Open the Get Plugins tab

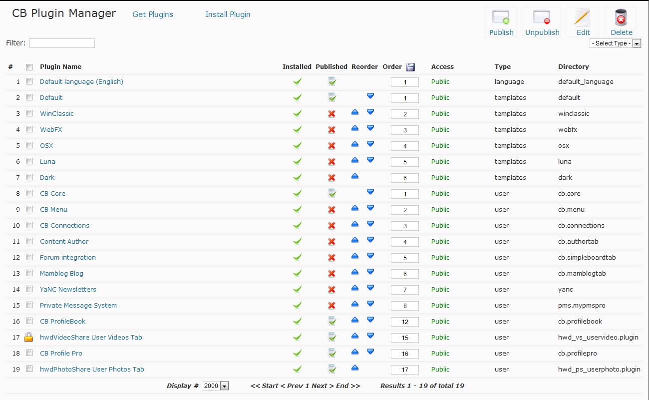click(x=153, y=14)
